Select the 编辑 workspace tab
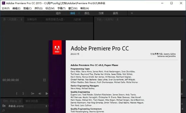 point(73,13)
